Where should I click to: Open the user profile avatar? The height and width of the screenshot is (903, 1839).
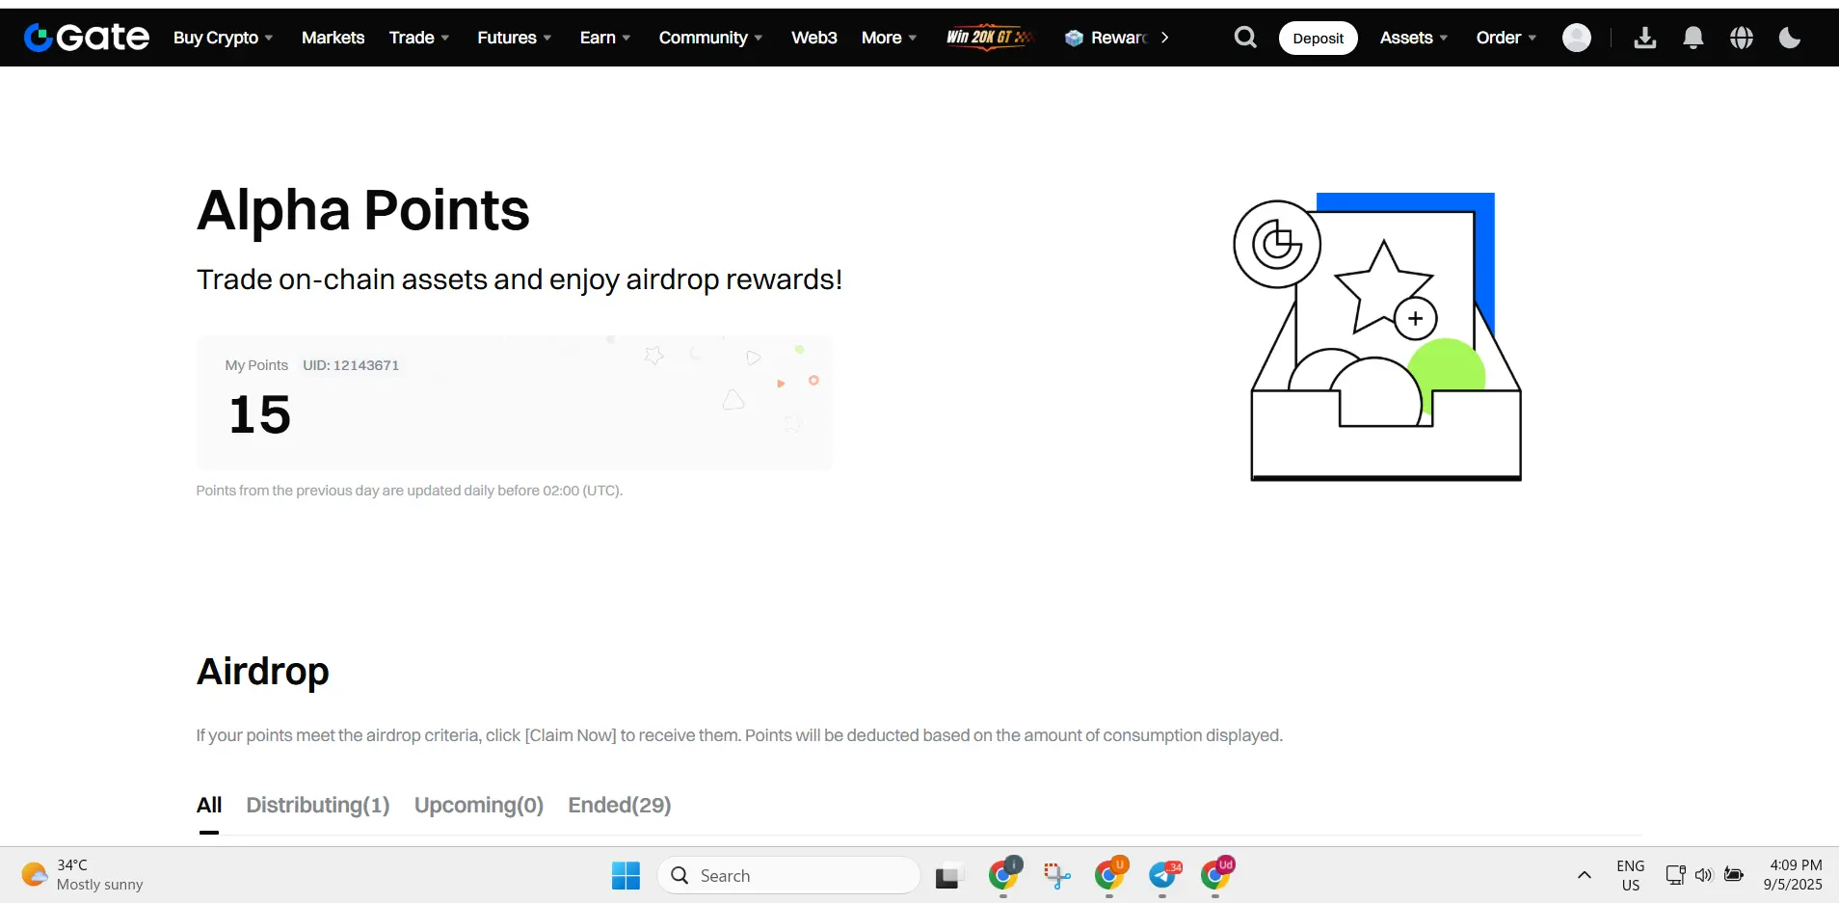coord(1577,38)
